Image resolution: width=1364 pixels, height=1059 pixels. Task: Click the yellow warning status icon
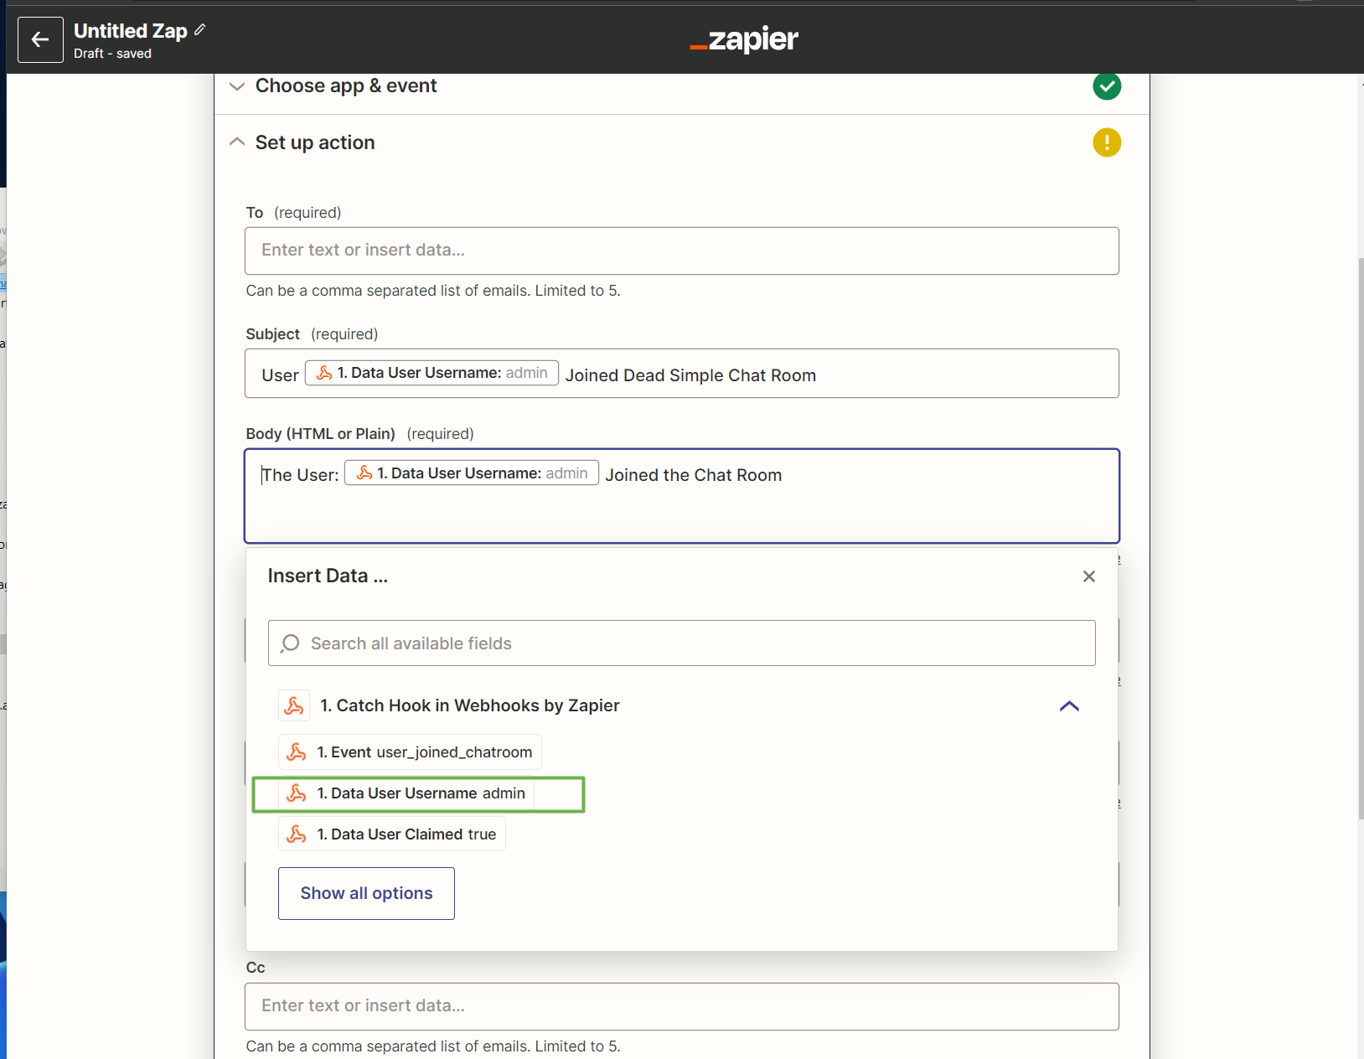tap(1107, 142)
